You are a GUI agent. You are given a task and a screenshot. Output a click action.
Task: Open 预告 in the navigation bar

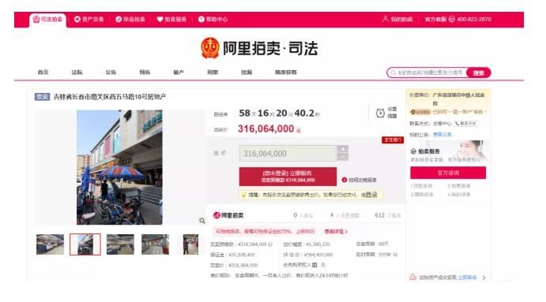[145, 73]
